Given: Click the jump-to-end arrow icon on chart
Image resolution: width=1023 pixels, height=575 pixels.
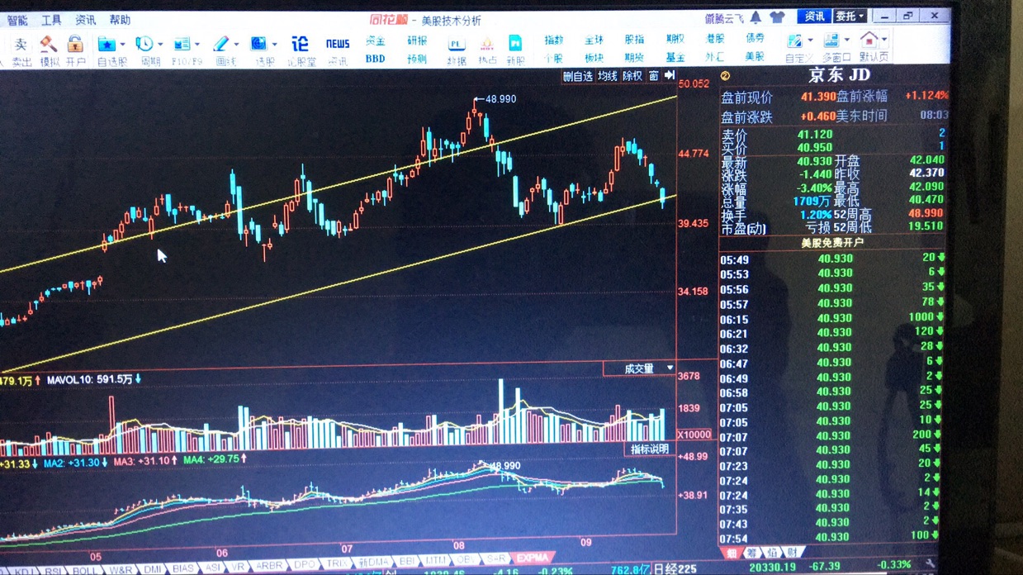Looking at the screenshot, I should point(670,75).
